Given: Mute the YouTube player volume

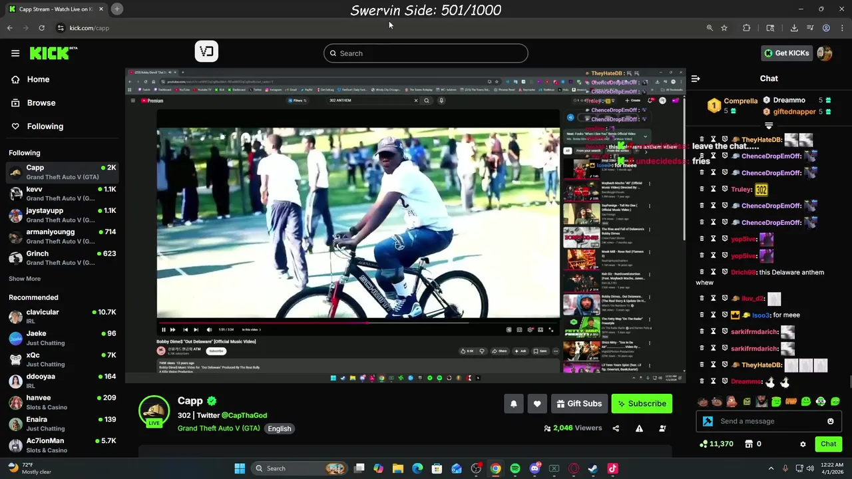Looking at the screenshot, I should [209, 329].
